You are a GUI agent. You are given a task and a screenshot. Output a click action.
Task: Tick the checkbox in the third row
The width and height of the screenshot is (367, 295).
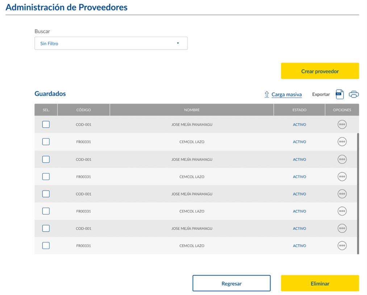(x=46, y=159)
